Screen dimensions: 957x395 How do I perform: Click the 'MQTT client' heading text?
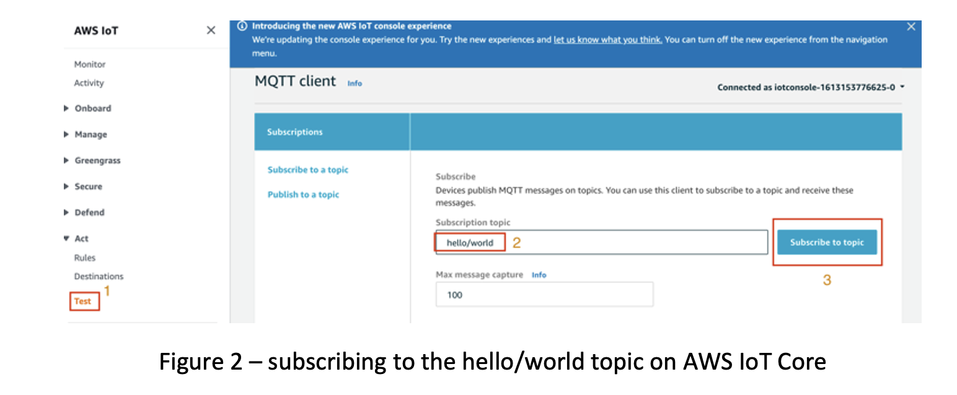tap(295, 81)
